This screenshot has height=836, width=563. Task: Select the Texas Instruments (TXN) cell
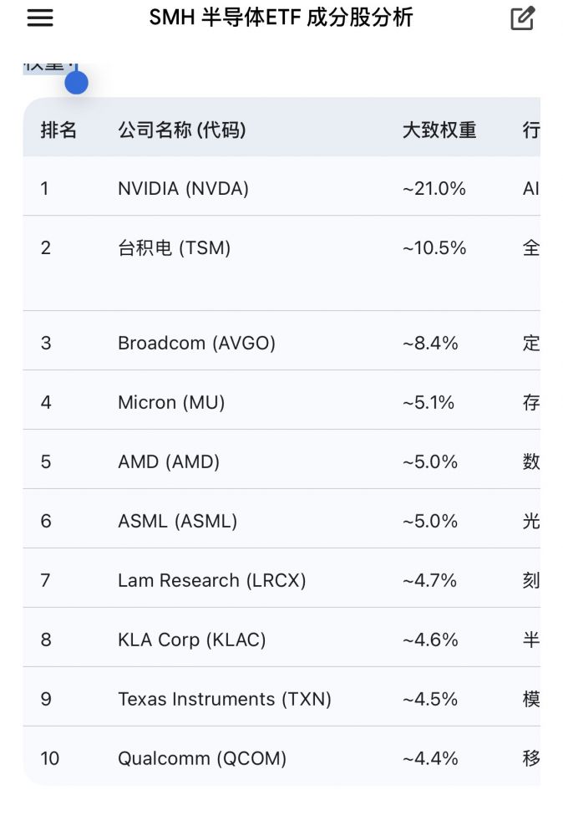pyautogui.click(x=225, y=699)
